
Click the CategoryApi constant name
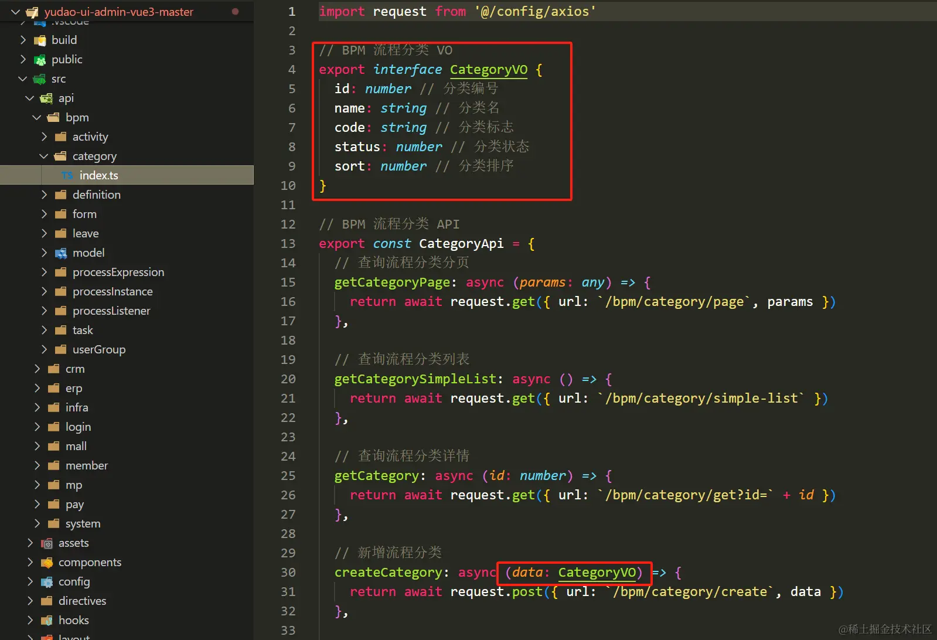coord(461,244)
